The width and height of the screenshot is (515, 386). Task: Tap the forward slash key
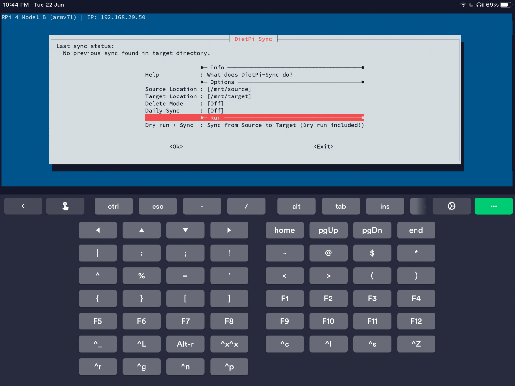tap(246, 206)
